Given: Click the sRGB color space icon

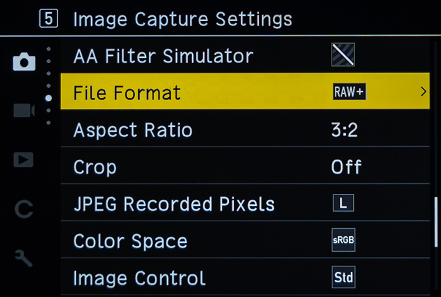Looking at the screenshot, I should 343,240.
